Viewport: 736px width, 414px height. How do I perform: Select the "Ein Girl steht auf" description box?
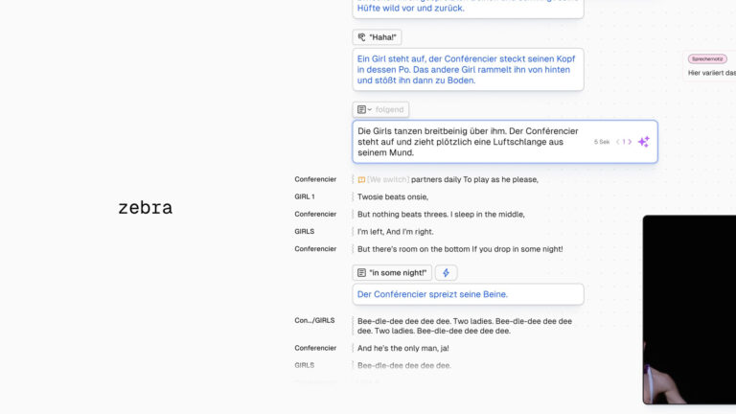point(468,69)
